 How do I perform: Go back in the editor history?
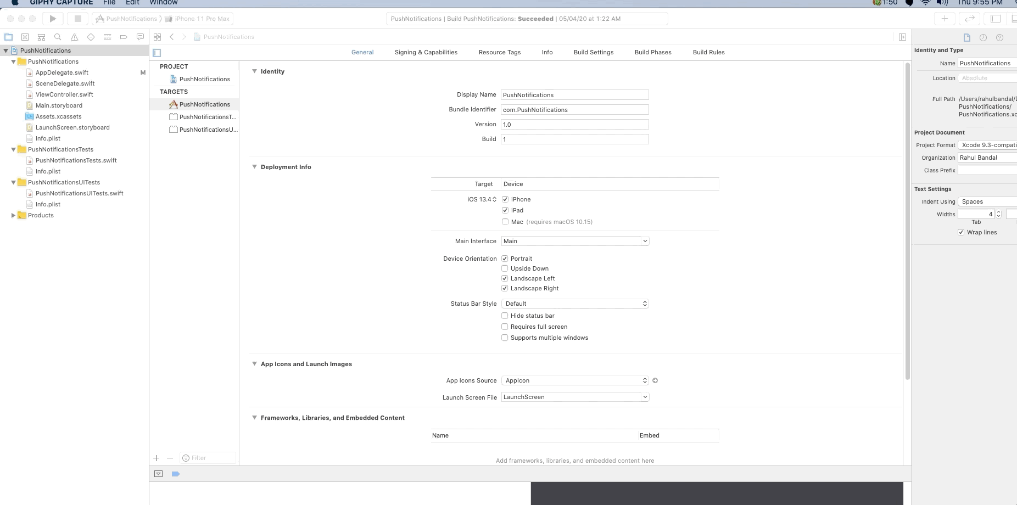[x=172, y=37]
